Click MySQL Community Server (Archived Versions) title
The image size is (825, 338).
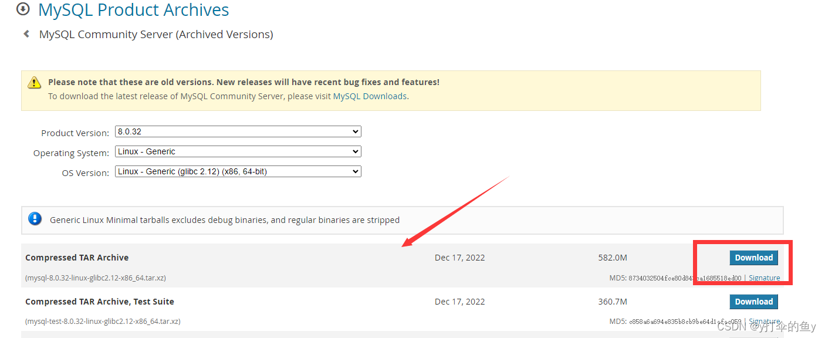coord(156,35)
